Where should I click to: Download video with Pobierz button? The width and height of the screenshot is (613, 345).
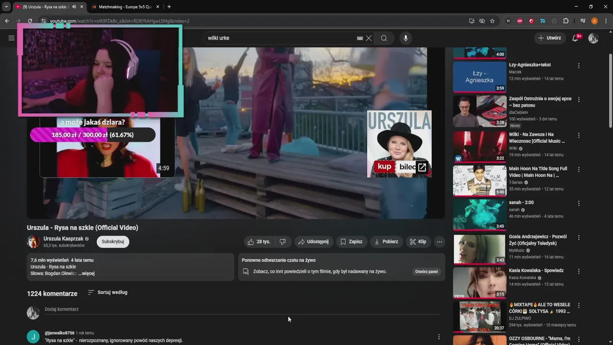point(386,241)
